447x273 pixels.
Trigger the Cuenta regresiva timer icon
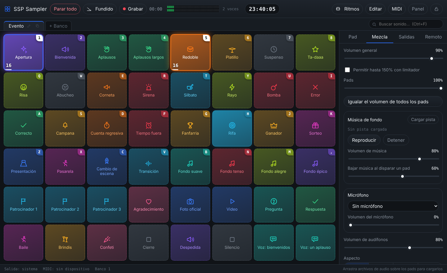click(107, 125)
